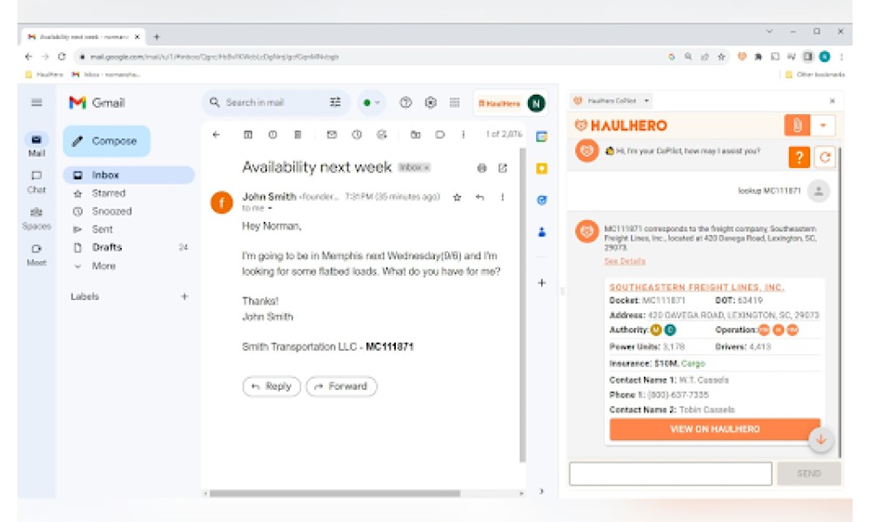Hide the side panel chevron

(x=542, y=491)
